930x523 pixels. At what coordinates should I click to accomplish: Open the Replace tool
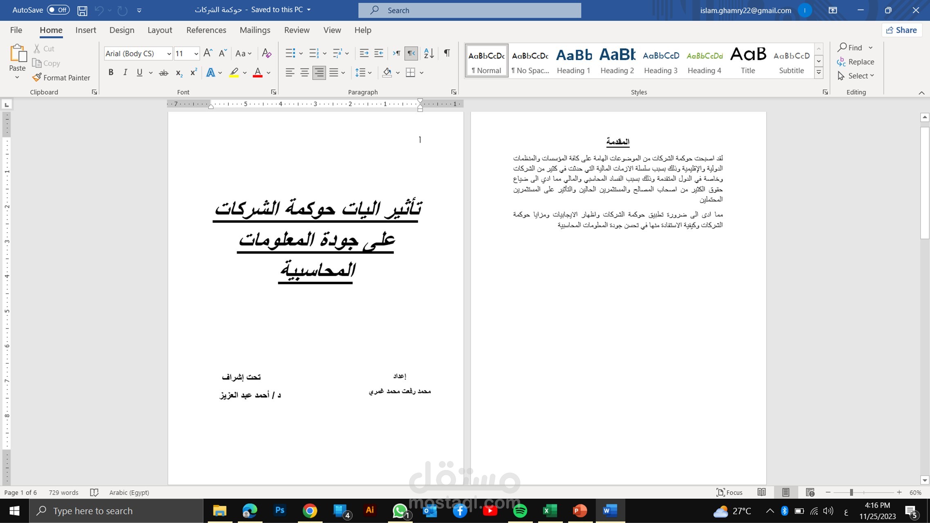coord(856,62)
